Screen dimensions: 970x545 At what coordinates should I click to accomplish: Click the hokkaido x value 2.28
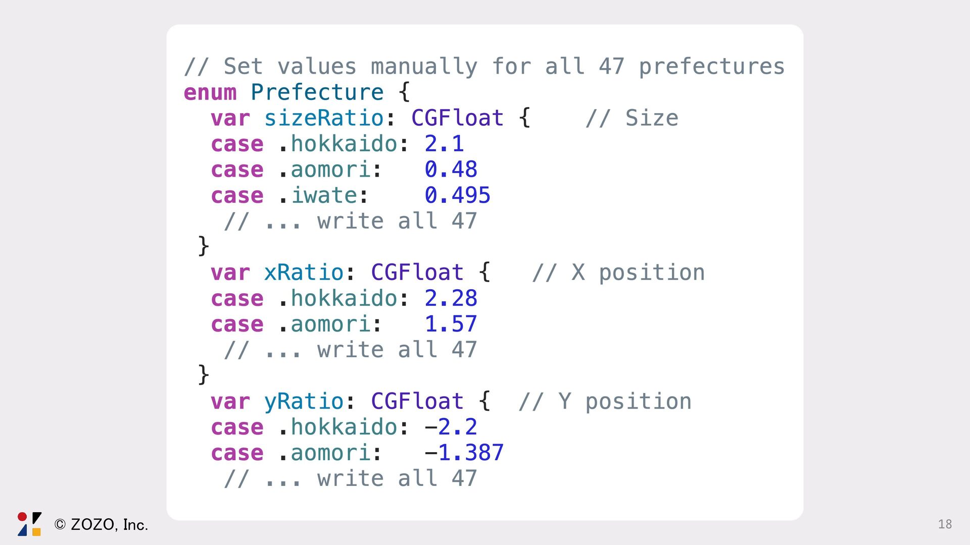[x=451, y=298]
